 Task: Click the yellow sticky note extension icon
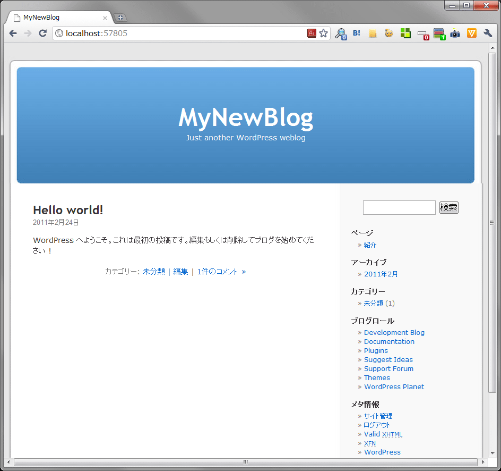373,33
